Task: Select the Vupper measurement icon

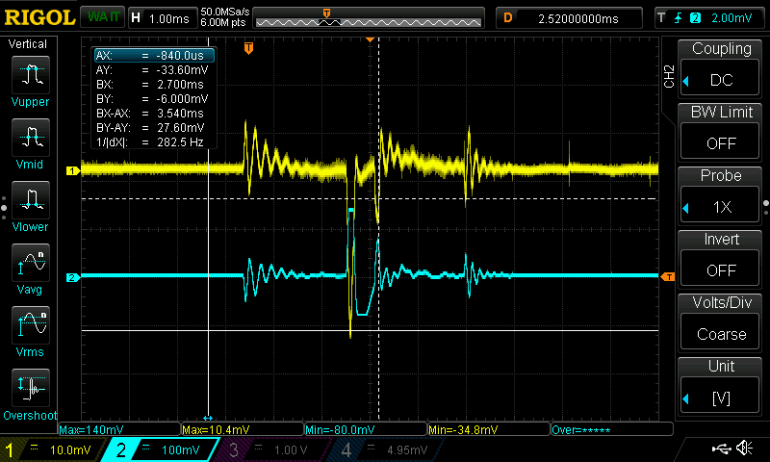Action: [x=31, y=75]
